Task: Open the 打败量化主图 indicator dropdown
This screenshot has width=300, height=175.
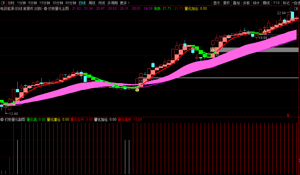Action: (46, 9)
